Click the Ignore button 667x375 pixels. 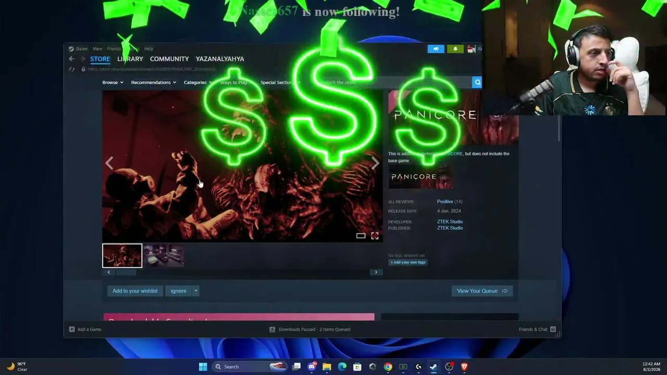click(178, 291)
